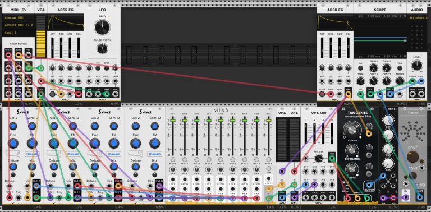The height and width of the screenshot is (212, 431).
Task: Toggle the LFO OFST button
Action: click(x=107, y=68)
